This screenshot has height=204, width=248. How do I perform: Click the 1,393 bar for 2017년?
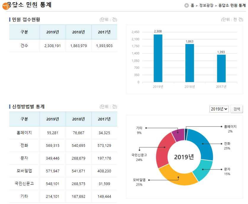[221, 68]
